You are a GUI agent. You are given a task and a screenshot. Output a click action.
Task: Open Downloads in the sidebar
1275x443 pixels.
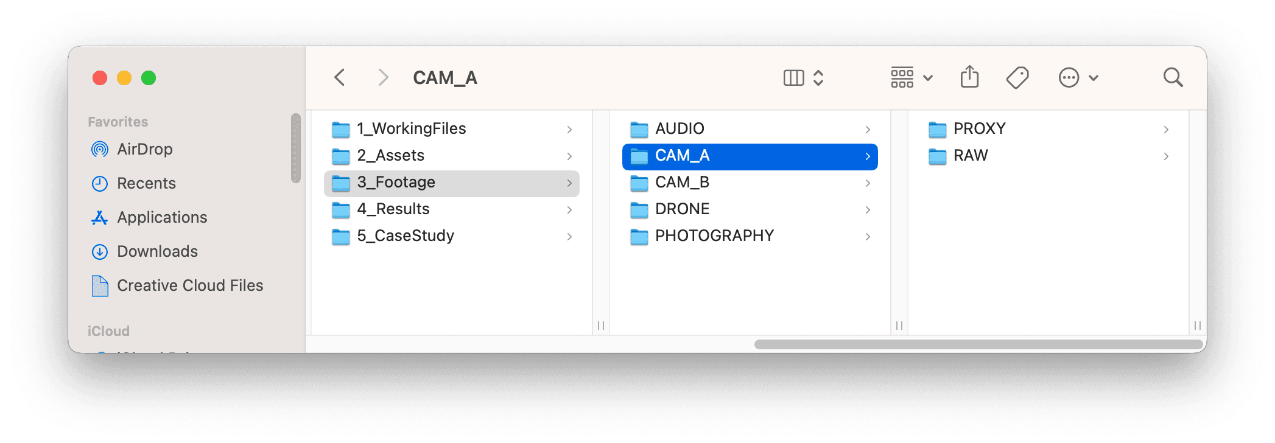tap(157, 251)
